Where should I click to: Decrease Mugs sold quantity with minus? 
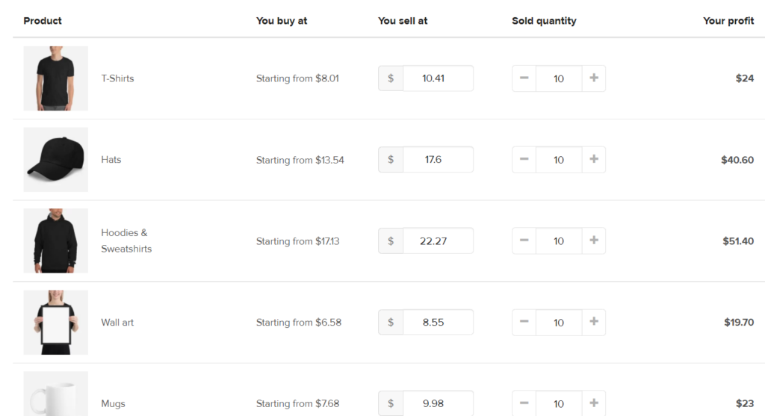click(524, 403)
